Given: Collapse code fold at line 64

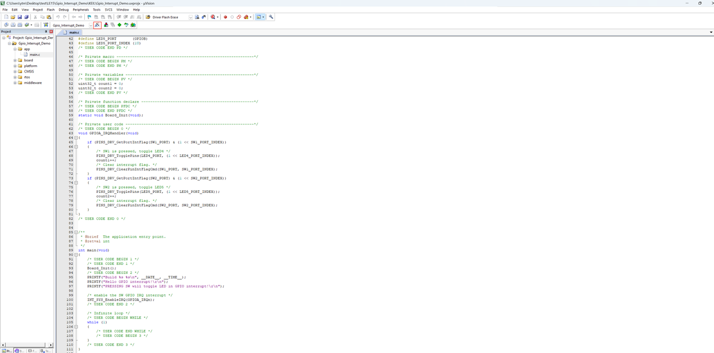Looking at the screenshot, I should 76,138.
